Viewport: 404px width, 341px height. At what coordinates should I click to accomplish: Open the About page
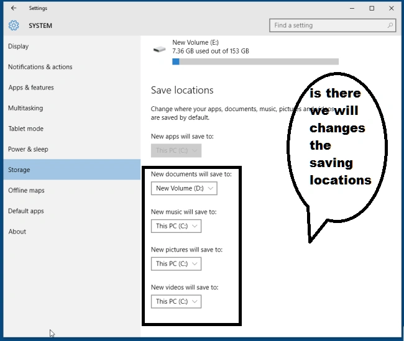tap(72, 232)
